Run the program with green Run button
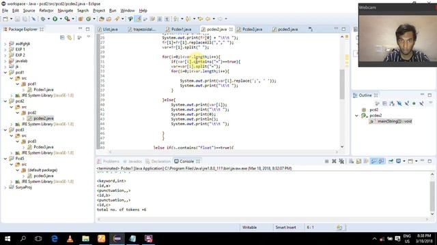Viewport: 437px width, 245px height. click(55, 19)
